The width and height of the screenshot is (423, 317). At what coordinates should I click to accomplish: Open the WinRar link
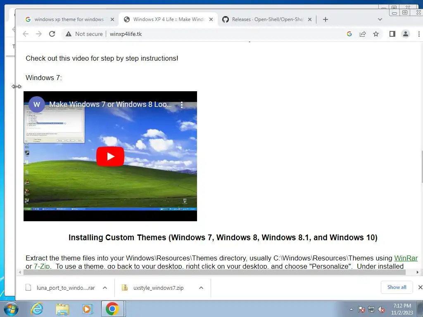pos(406,258)
